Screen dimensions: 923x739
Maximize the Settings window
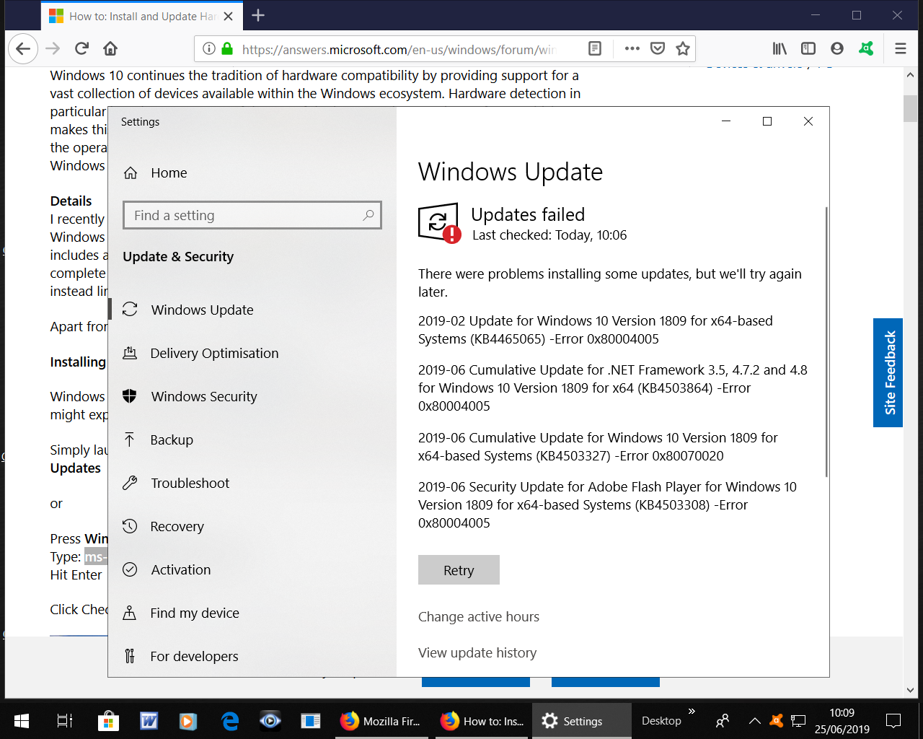click(767, 121)
